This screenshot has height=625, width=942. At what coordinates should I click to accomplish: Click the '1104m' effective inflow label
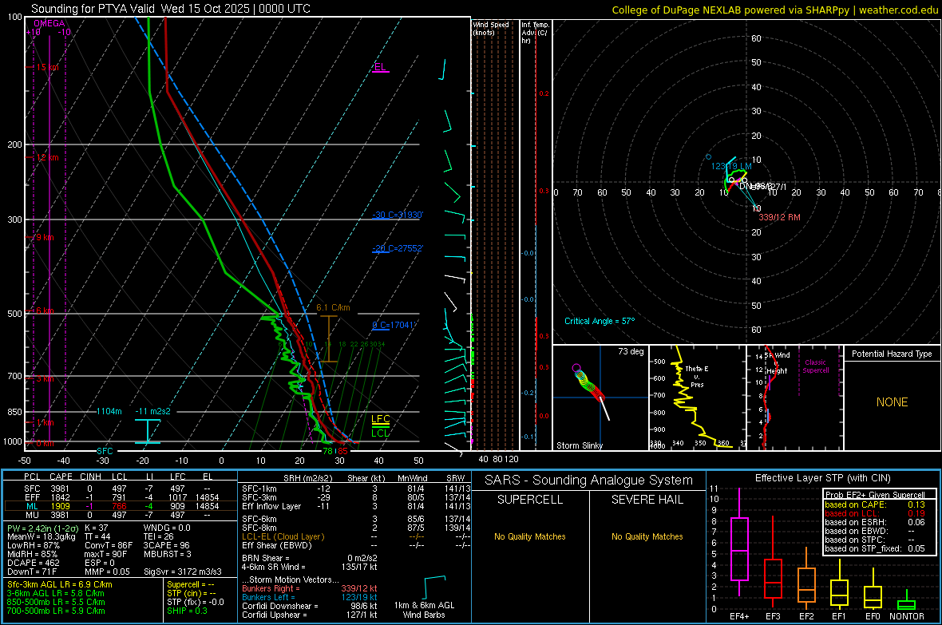click(109, 411)
